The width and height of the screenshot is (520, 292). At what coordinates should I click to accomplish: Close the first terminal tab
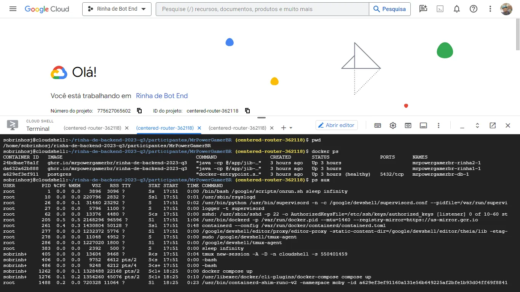pos(127,128)
